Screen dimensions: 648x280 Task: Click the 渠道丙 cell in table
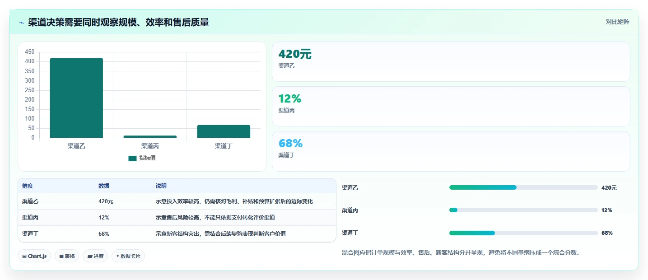tap(30, 218)
